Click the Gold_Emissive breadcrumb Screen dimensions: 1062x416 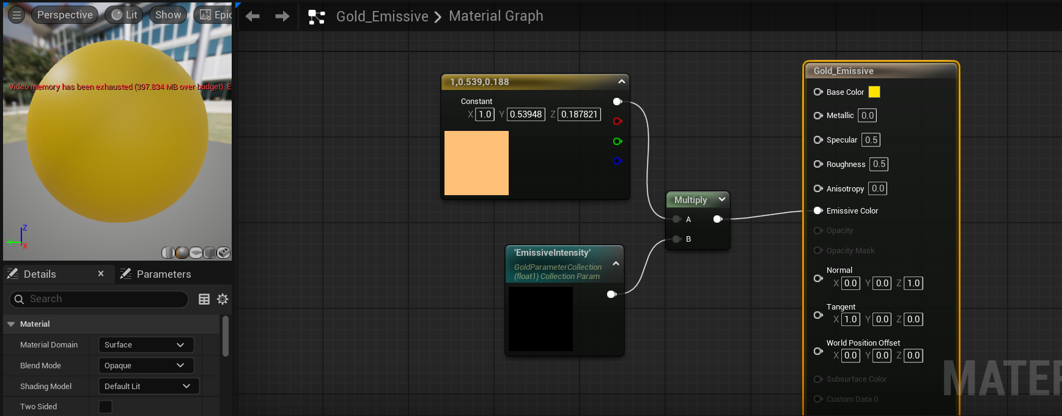click(382, 17)
